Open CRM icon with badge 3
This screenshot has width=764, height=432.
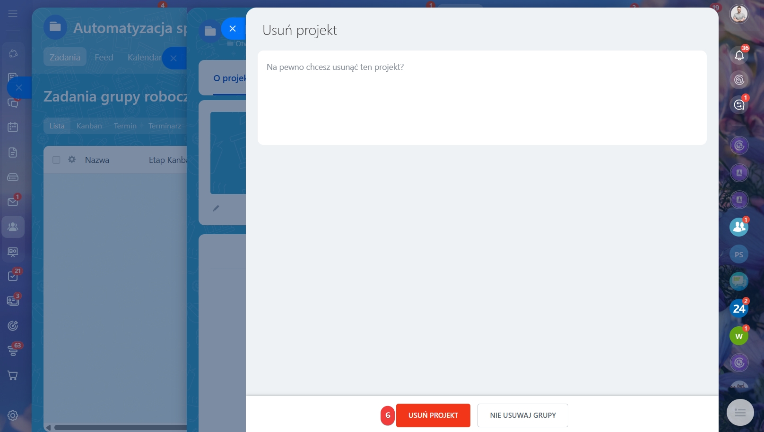(13, 301)
